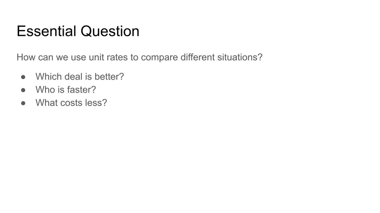This screenshot has width=380, height=213.
Task: Click the word "Essential" in the slide title
Action: 46,31
